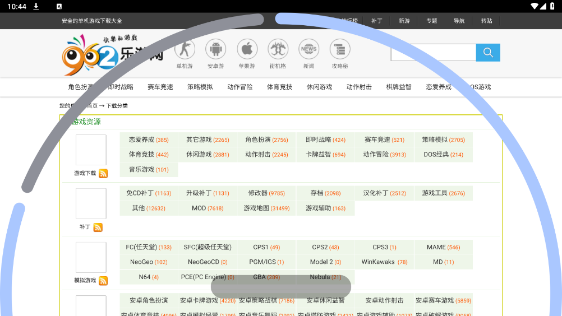Open the 街机格 arcade icon

278,49
